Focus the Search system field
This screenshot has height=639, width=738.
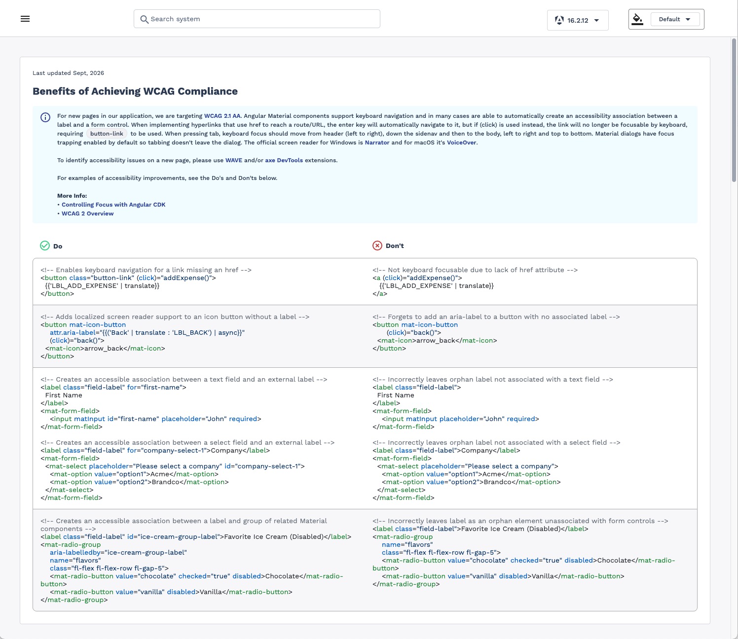tap(257, 19)
